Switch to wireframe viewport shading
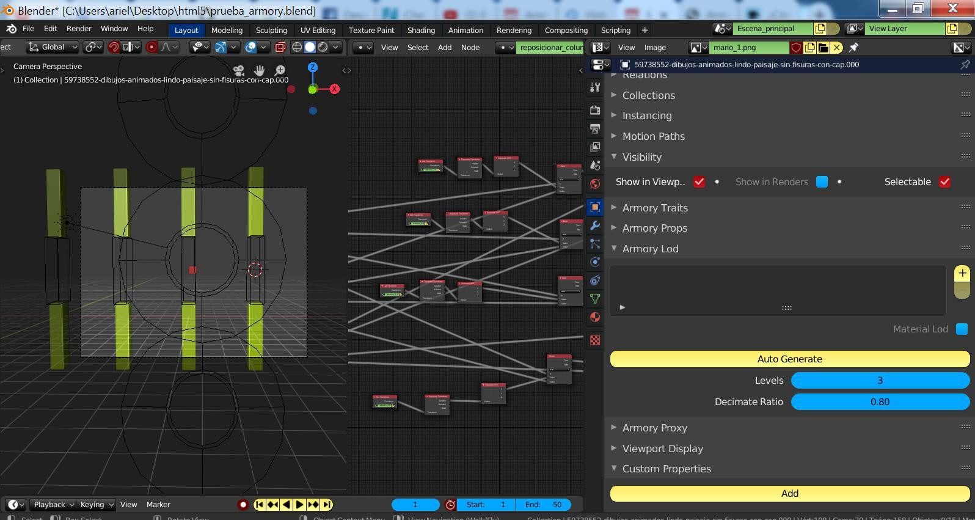 (x=297, y=47)
